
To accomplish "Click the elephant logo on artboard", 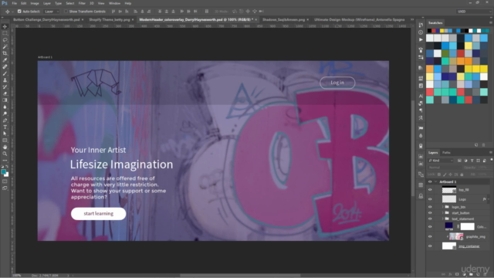I will (x=95, y=83).
